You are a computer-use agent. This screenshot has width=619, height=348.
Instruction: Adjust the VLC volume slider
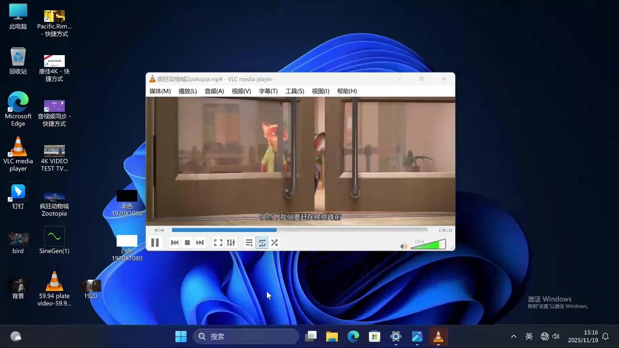click(428, 244)
